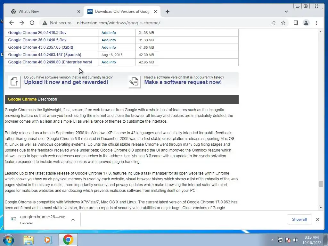
Task: Open Google Chrome 26.0.1410.5 Dev link
Action: [x=37, y=40]
